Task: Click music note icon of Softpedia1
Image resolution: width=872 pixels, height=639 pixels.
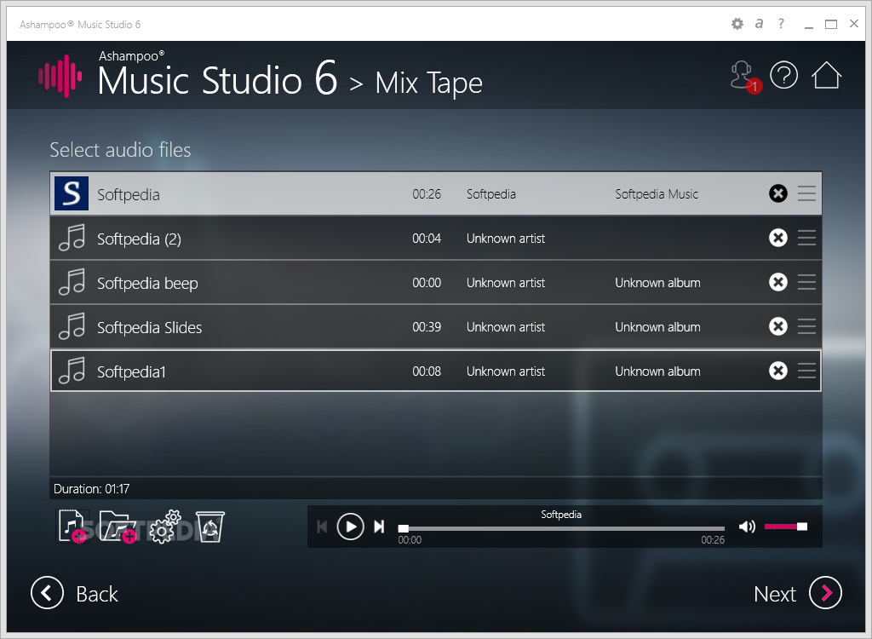Action: tap(72, 371)
